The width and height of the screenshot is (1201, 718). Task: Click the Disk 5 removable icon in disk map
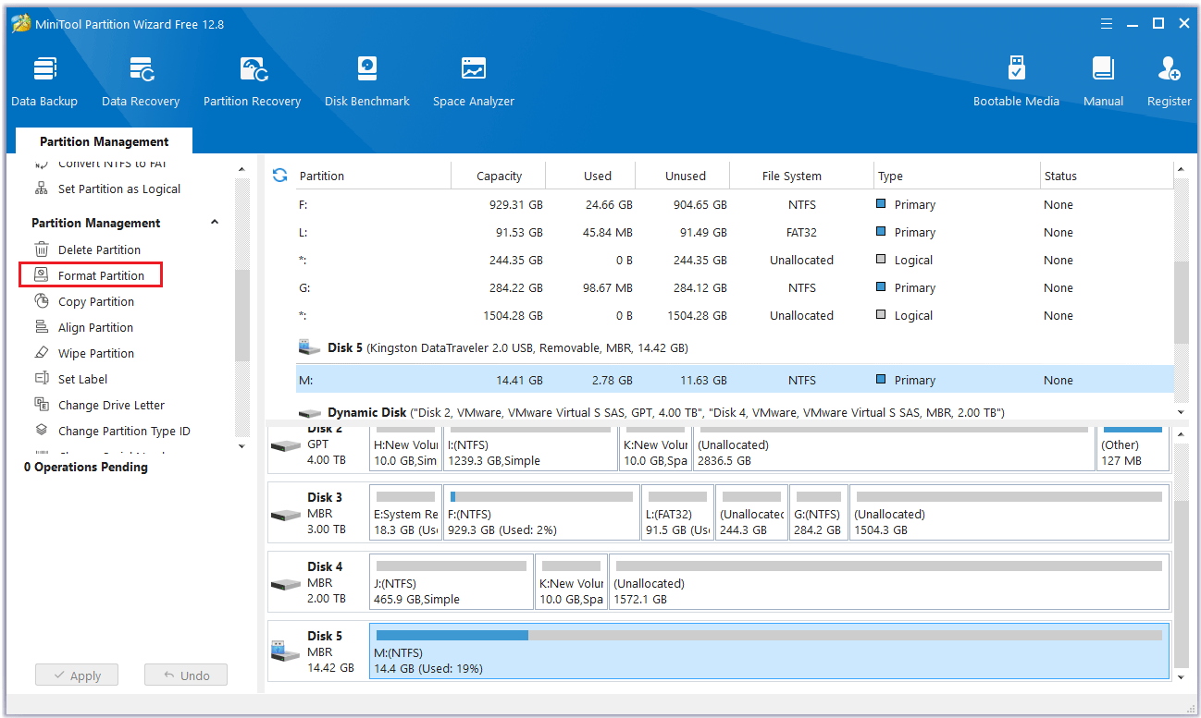pyautogui.click(x=285, y=652)
